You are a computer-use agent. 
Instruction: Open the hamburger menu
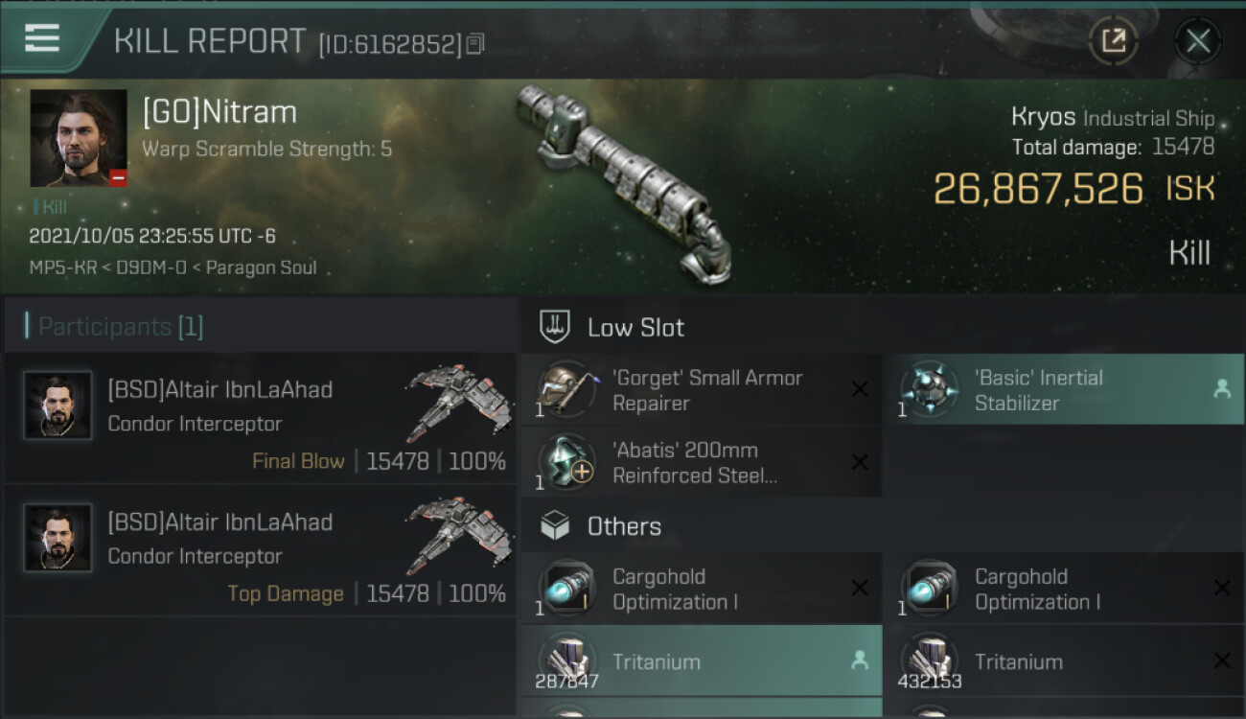pyautogui.click(x=42, y=38)
